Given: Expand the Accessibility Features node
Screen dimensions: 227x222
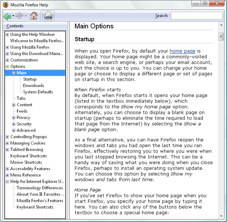Looking at the screenshot, I should pyautogui.click(x=7, y=169).
